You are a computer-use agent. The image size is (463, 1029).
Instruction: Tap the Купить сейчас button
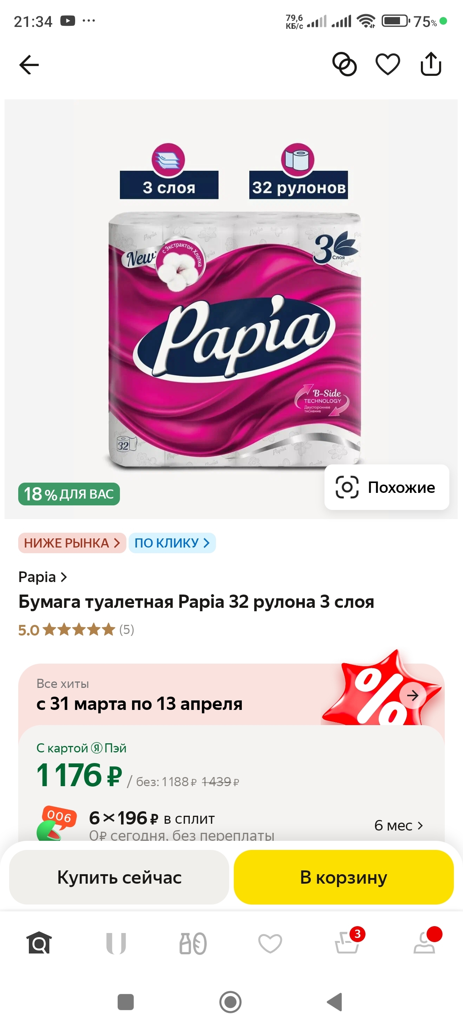tap(119, 877)
